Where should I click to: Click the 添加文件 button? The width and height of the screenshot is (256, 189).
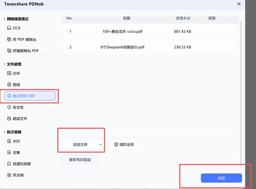pos(80,144)
